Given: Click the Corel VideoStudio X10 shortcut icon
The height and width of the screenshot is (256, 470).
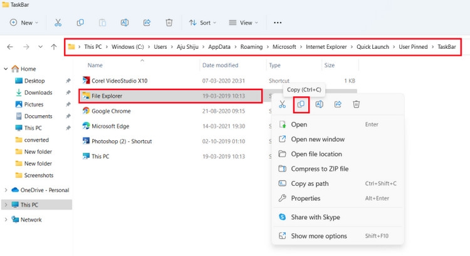Looking at the screenshot, I should 86,80.
